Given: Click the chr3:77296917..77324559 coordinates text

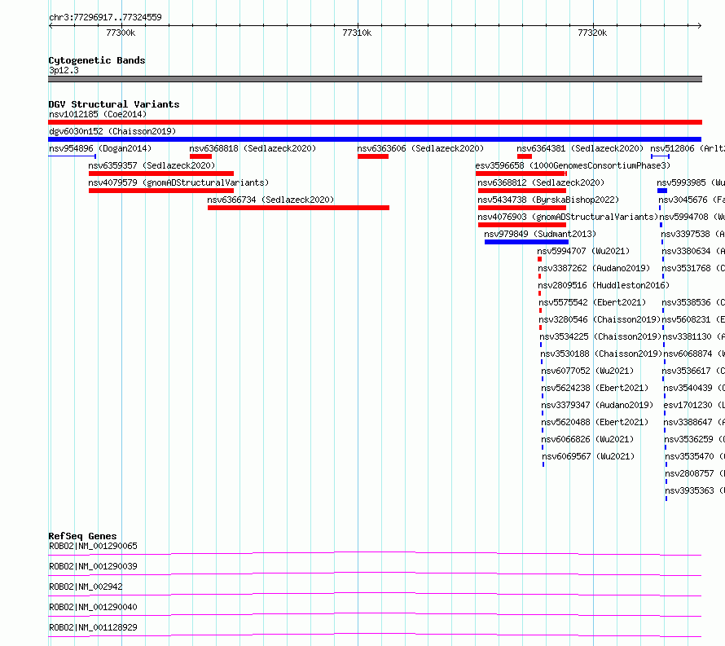Looking at the screenshot, I should pyautogui.click(x=105, y=18).
